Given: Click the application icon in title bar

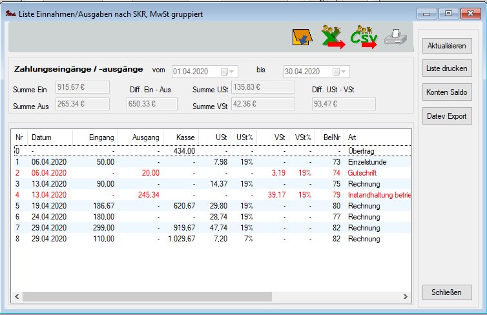Looking at the screenshot, I should (10, 12).
